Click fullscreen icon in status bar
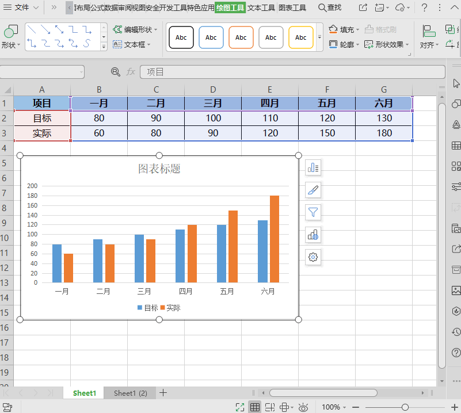Image resolution: width=461 pixels, height=413 pixels. pos(240,407)
